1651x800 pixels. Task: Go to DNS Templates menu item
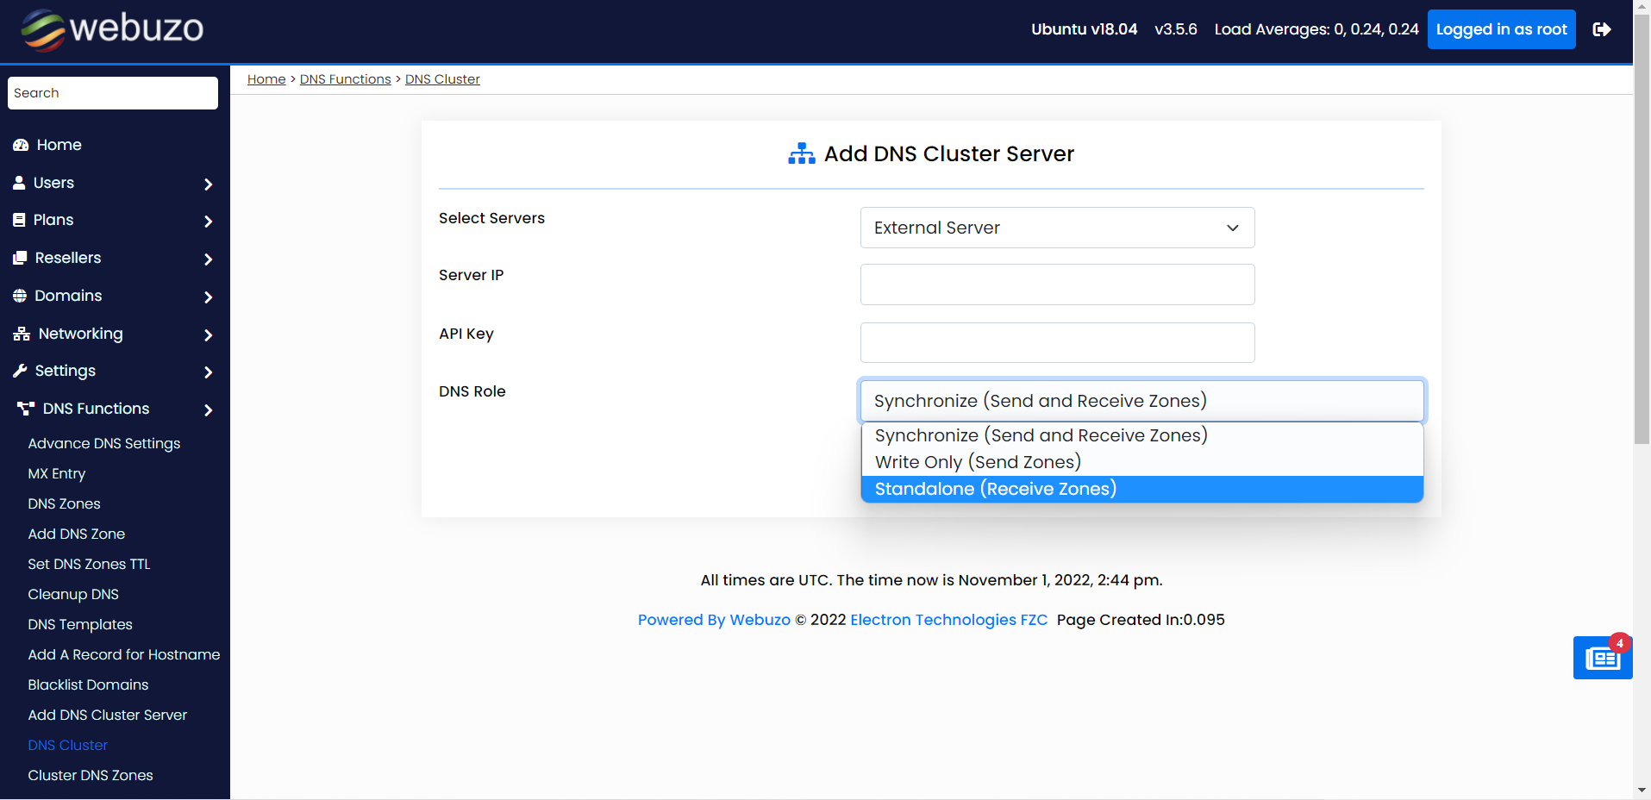[x=80, y=624]
